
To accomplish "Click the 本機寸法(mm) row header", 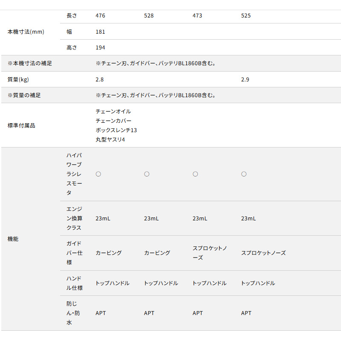I will tap(26, 32).
